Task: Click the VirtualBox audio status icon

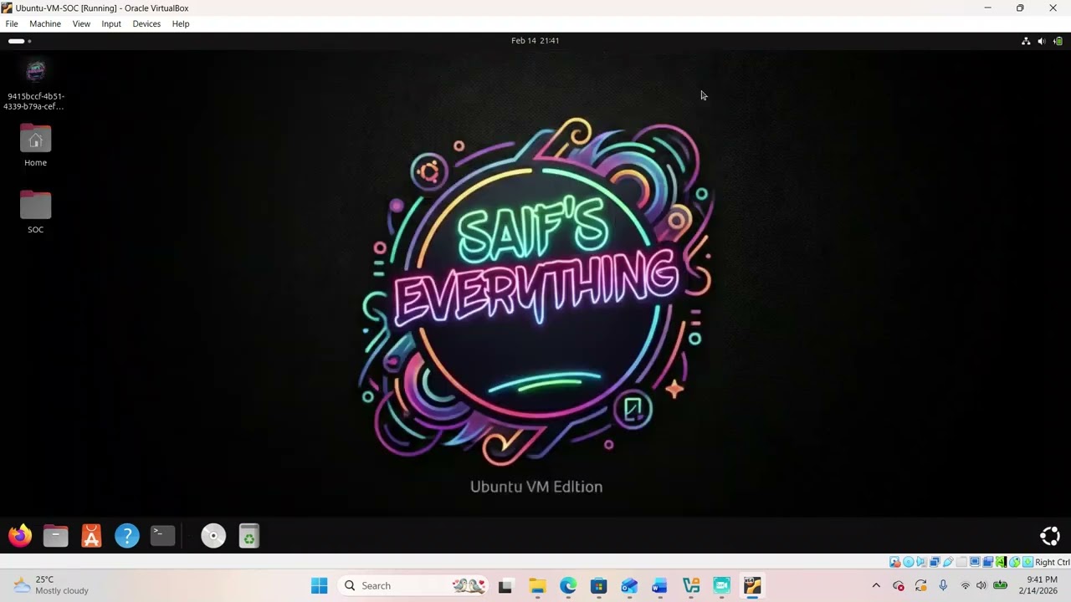Action: click(x=921, y=562)
